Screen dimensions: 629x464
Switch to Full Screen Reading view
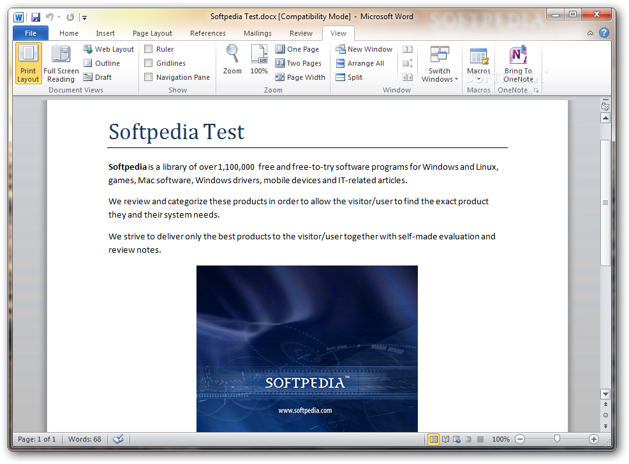[61, 63]
